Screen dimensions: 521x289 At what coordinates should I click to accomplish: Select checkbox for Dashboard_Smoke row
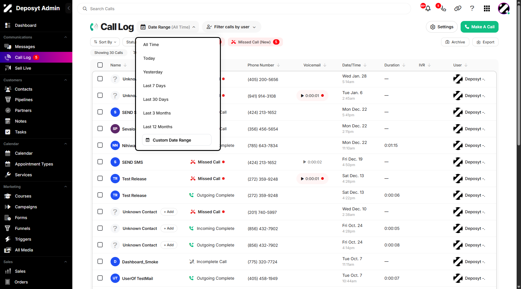coord(100,261)
